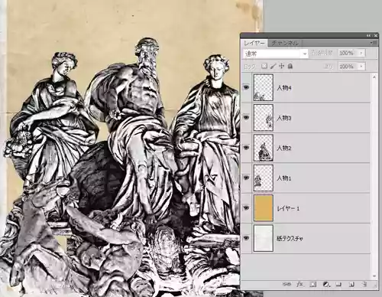
Task: Click the 紙テクスチャ layer thumbnail
Action: coord(264,238)
